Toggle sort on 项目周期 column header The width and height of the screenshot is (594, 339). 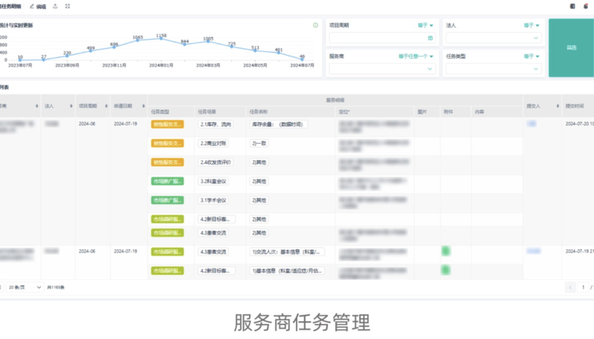pos(106,106)
